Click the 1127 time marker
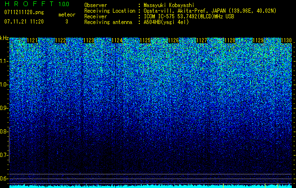Image resolution: width=296 pixels, height=188 pixels. [x=201, y=40]
